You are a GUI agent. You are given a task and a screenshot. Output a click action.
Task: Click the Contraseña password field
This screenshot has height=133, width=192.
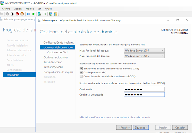tap(144, 89)
